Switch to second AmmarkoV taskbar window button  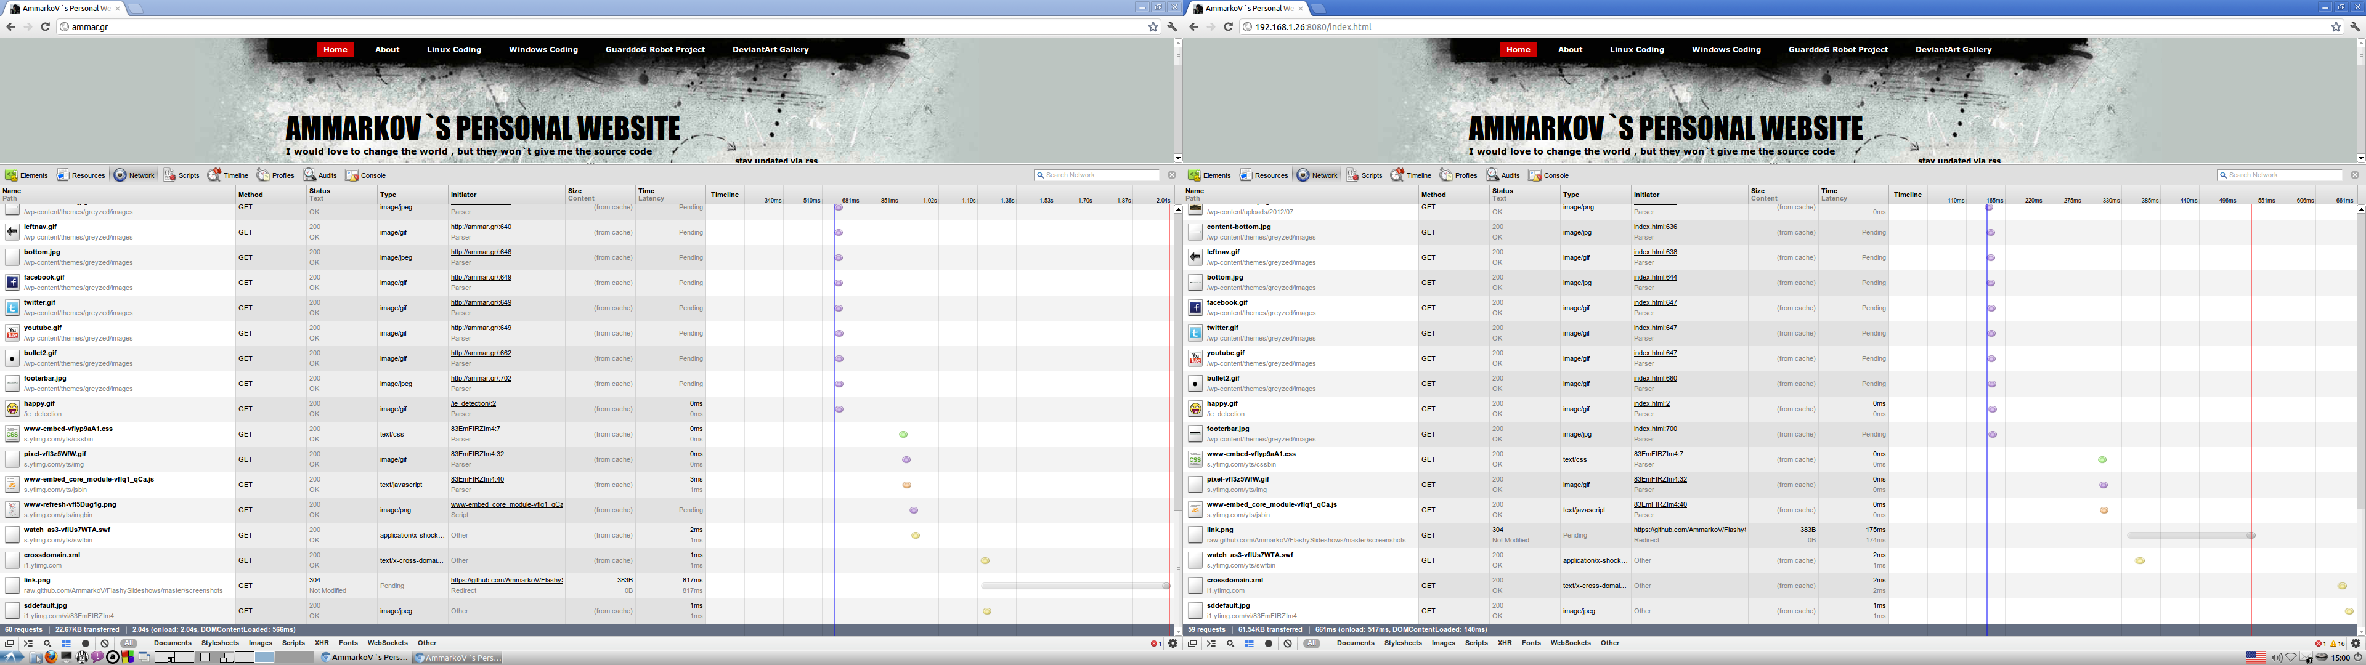pyautogui.click(x=457, y=658)
